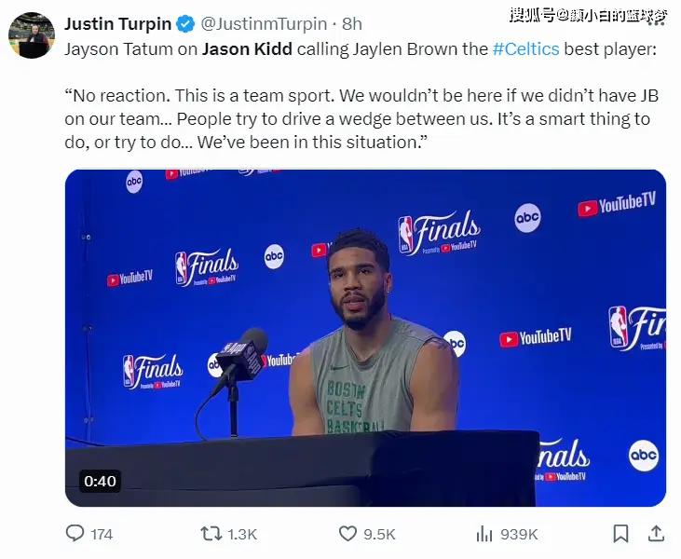Image resolution: width=681 pixels, height=559 pixels.
Task: Like the tweet with the heart icon
Action: pos(347,534)
